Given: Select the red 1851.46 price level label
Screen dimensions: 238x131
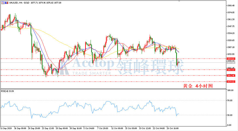Looking at the screenshot, I should click(x=231, y=75).
